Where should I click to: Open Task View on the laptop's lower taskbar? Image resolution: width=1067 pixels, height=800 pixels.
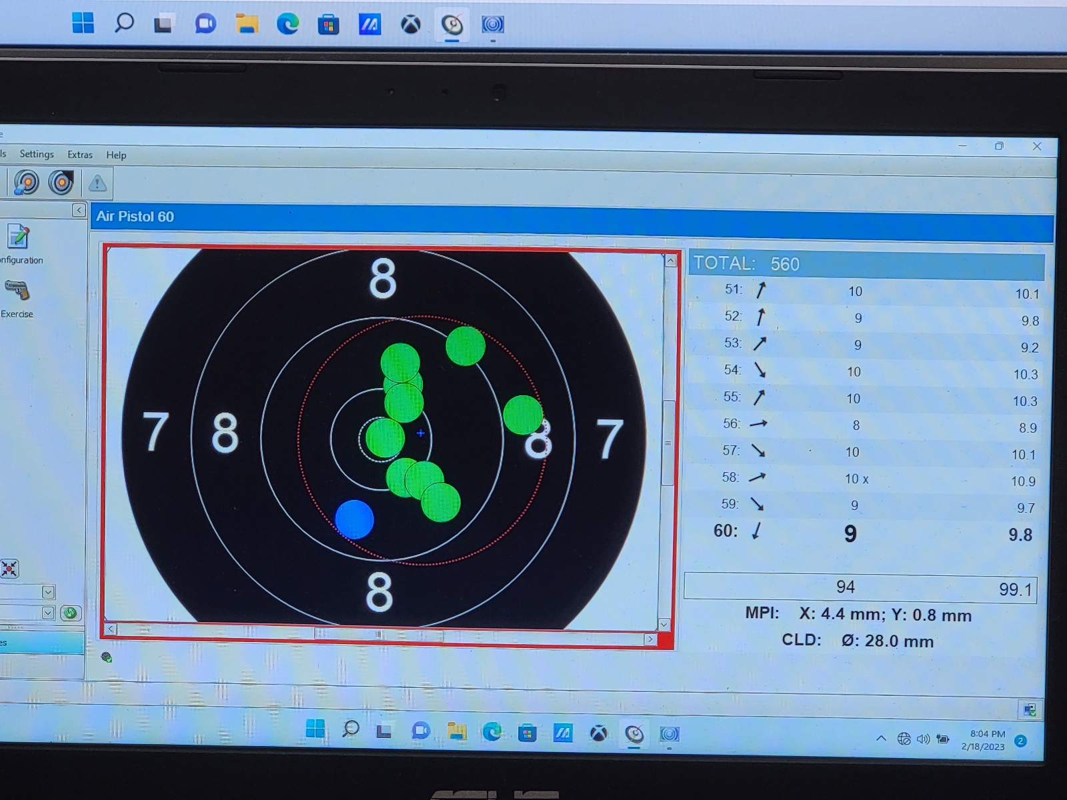point(384,731)
